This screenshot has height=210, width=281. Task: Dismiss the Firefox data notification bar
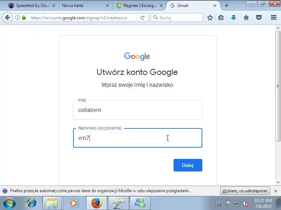(x=276, y=191)
